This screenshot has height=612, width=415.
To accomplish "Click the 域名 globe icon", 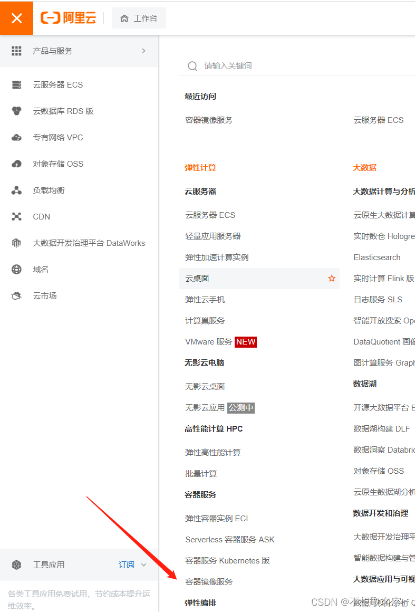I will click(16, 269).
